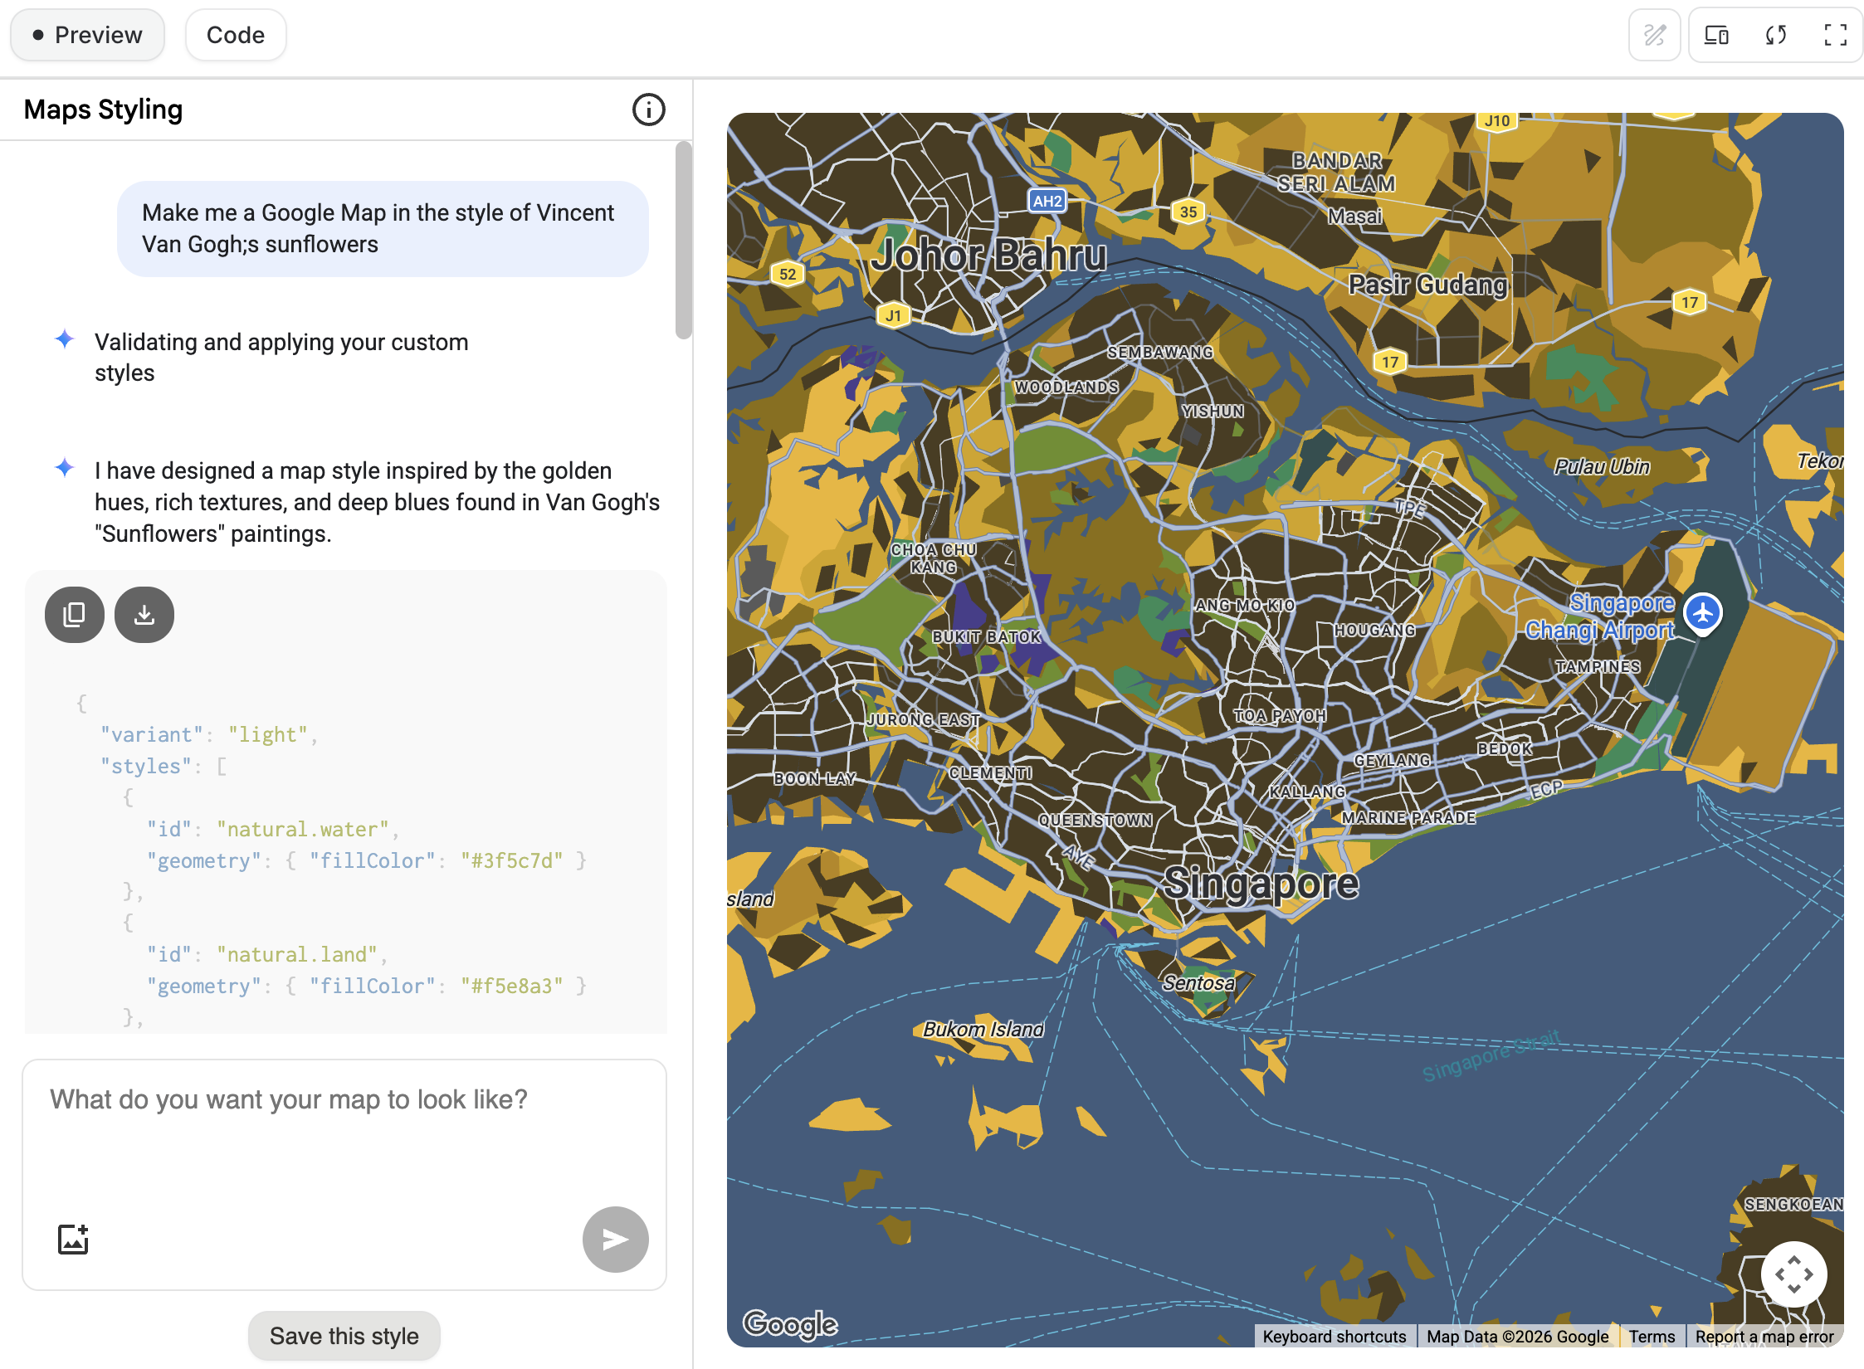Switch to the Code tab

click(236, 35)
